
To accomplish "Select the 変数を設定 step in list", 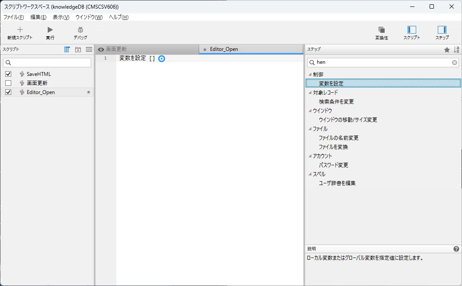I will pyautogui.click(x=383, y=84).
